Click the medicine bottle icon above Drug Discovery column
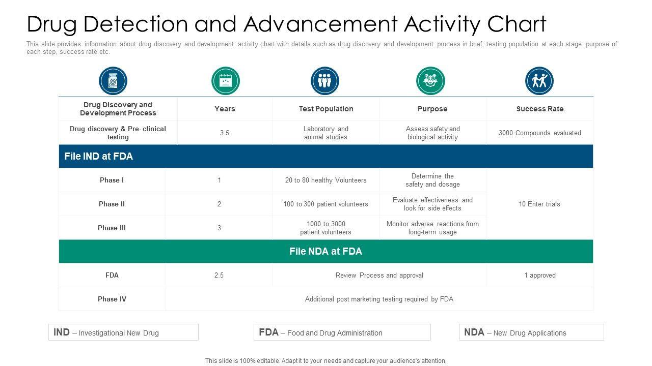Image resolution: width=652 pixels, height=366 pixels. click(113, 81)
